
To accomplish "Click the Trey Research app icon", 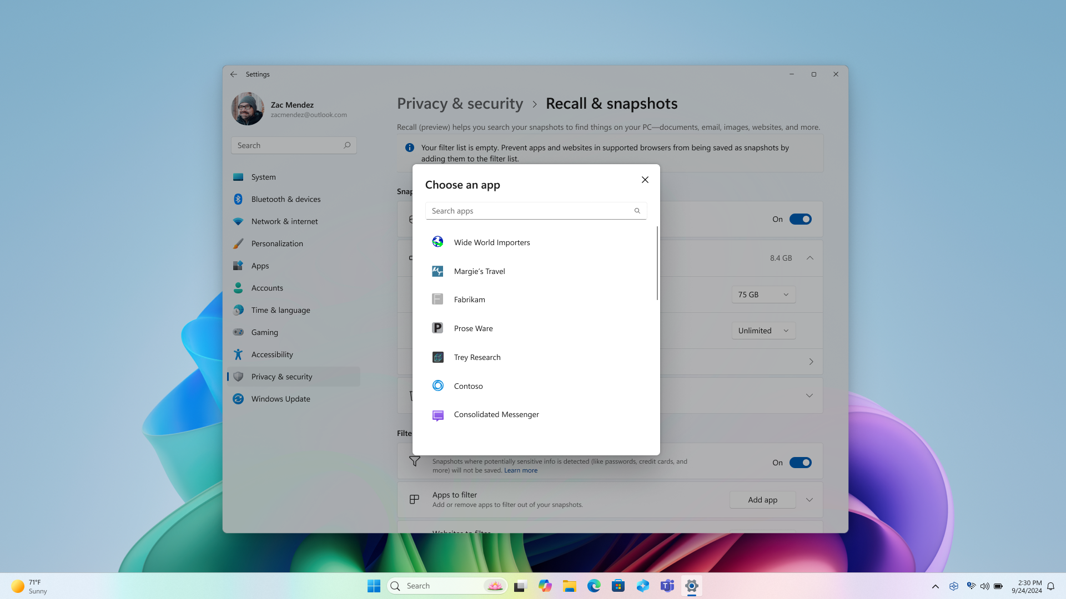I will pos(437,356).
